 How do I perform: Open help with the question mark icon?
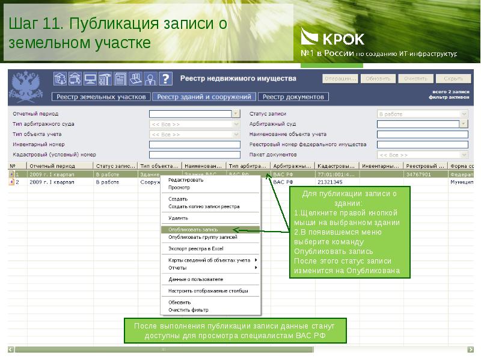click(x=165, y=79)
